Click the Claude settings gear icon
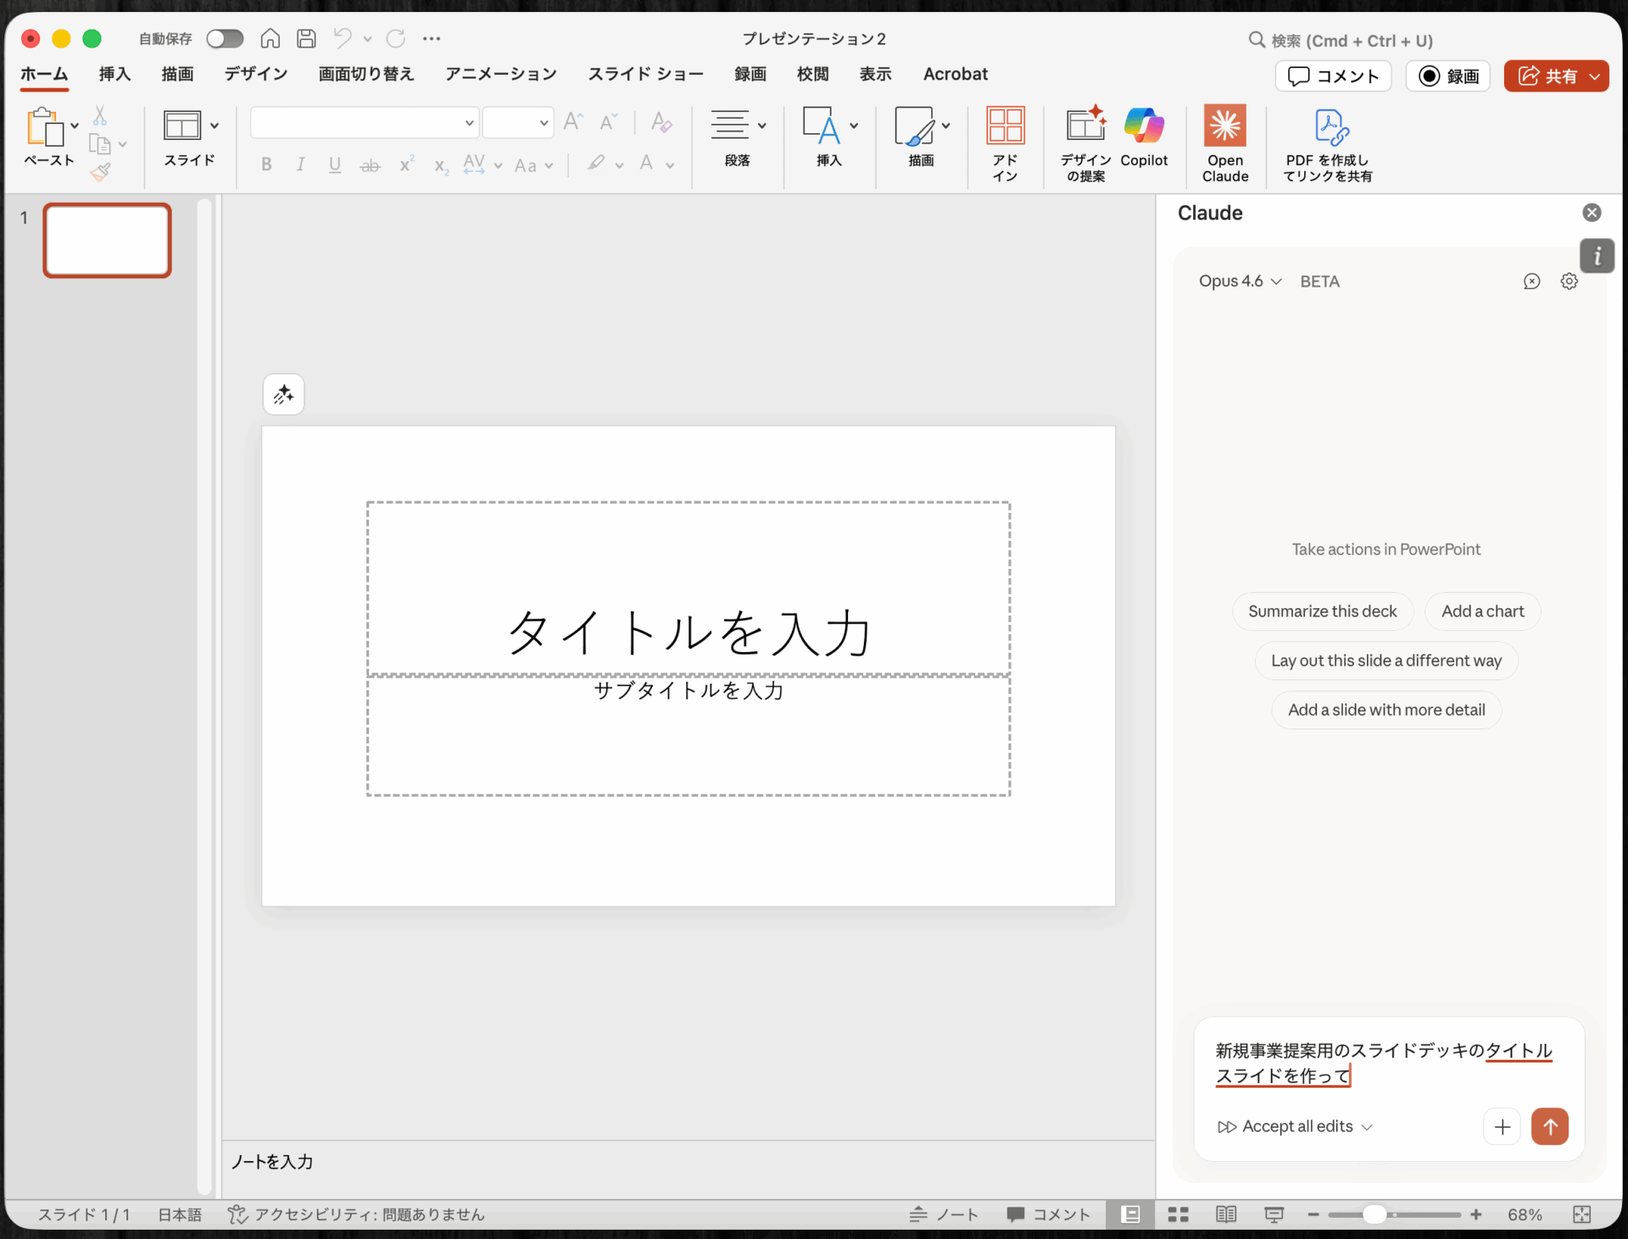Screen dimensions: 1628x1239 (x=1568, y=281)
